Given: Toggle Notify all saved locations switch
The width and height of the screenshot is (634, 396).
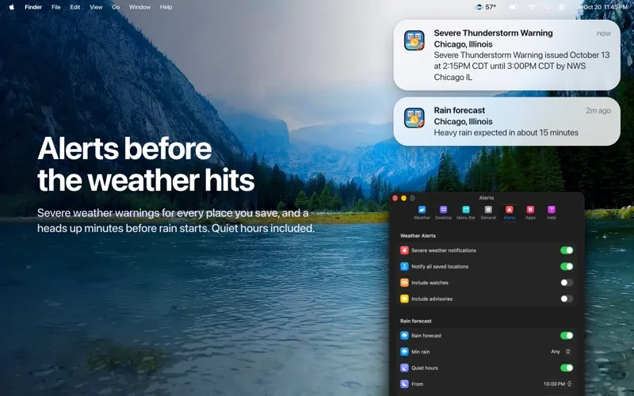Looking at the screenshot, I should click(x=567, y=266).
